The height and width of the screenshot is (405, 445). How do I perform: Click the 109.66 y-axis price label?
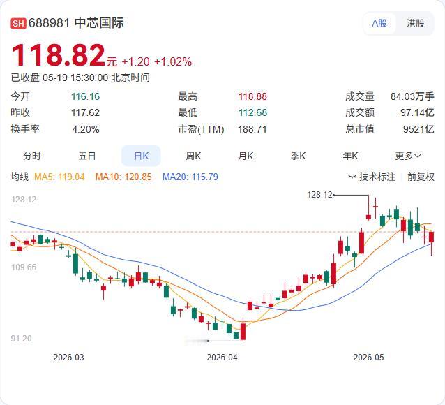point(24,267)
